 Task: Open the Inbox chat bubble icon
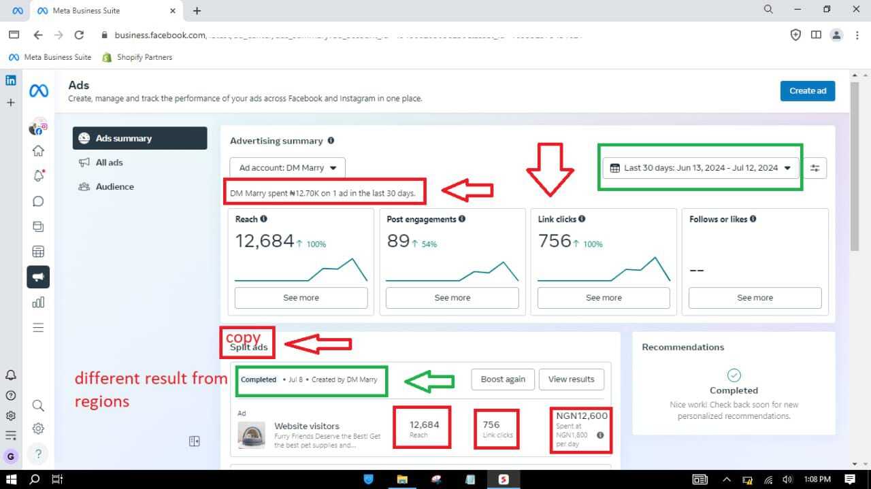38,201
